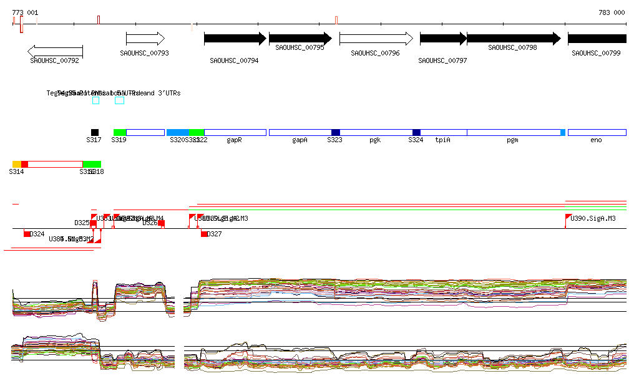Click the black SAOUHSC_00794 gene arrow

pyautogui.click(x=235, y=39)
